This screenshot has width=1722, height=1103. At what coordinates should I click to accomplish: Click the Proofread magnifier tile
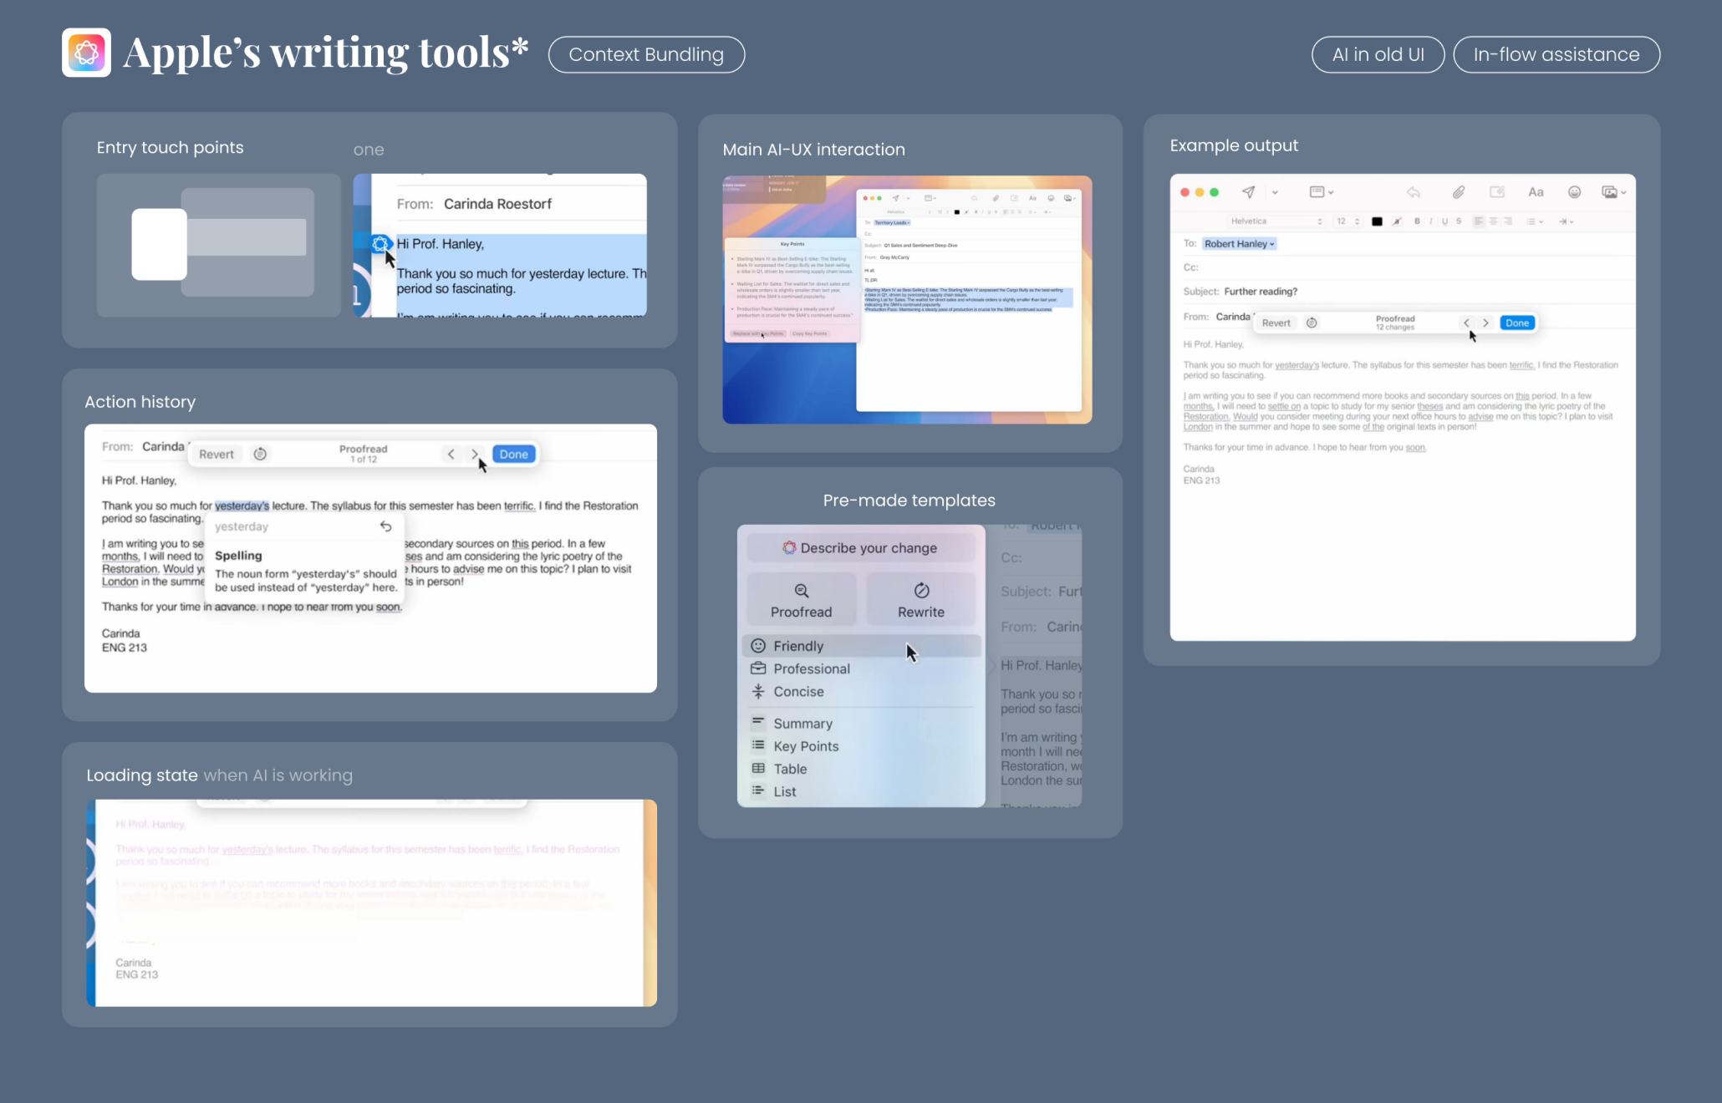[x=801, y=599]
